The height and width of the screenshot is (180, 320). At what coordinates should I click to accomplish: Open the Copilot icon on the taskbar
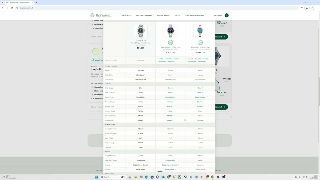[141, 177]
